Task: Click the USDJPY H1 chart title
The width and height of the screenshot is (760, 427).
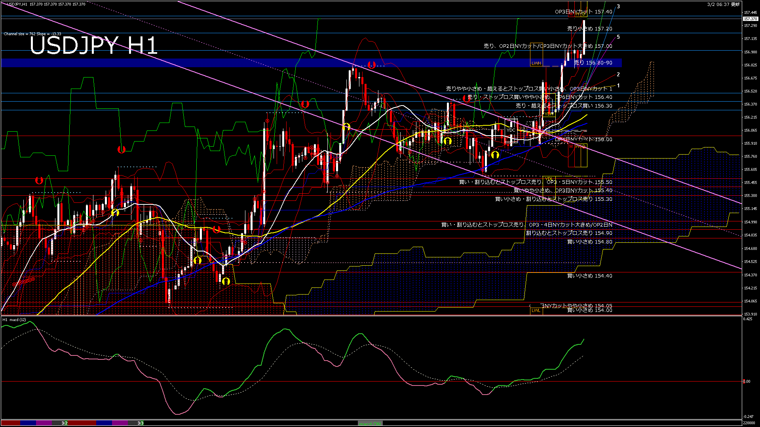Action: pos(94,45)
